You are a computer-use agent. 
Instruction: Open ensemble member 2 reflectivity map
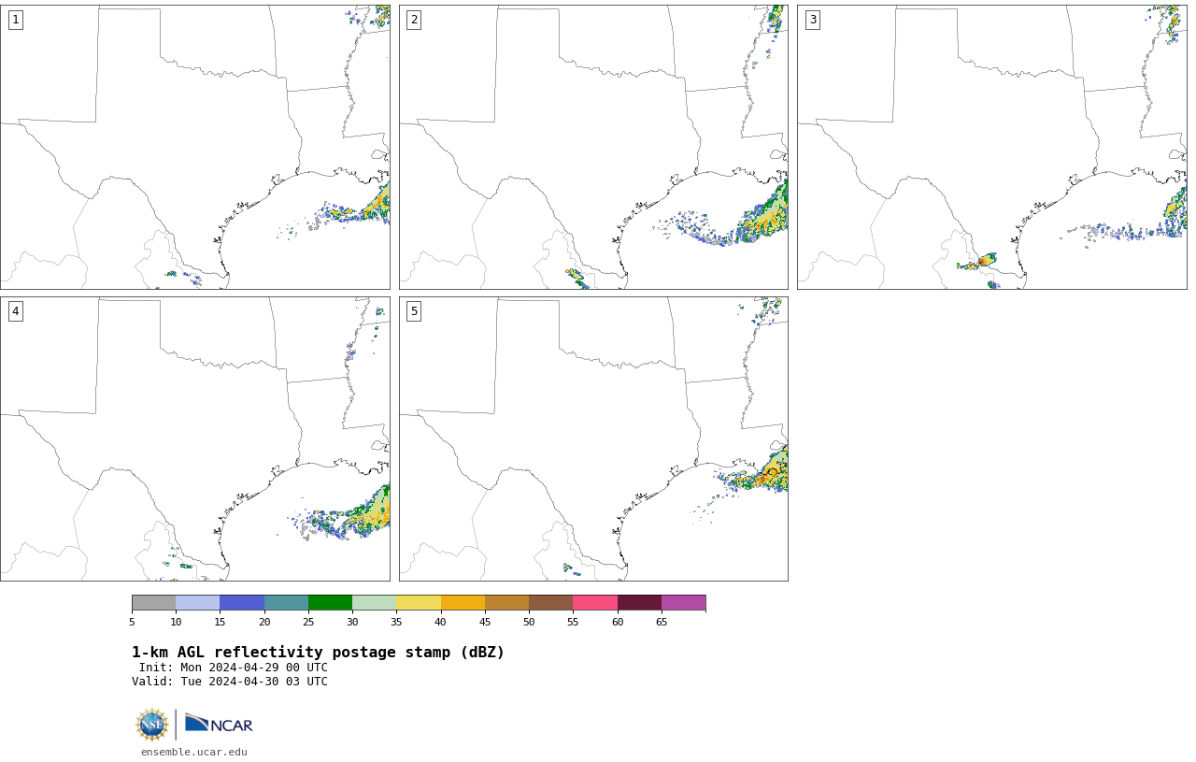[593, 147]
